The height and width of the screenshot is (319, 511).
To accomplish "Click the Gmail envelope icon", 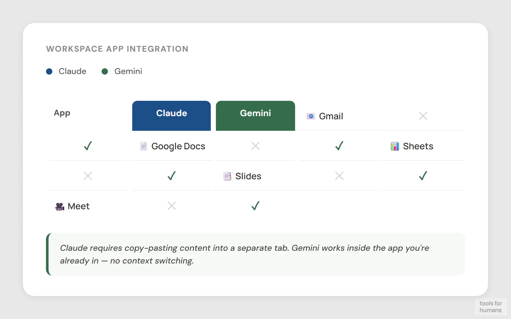I will [x=310, y=116].
